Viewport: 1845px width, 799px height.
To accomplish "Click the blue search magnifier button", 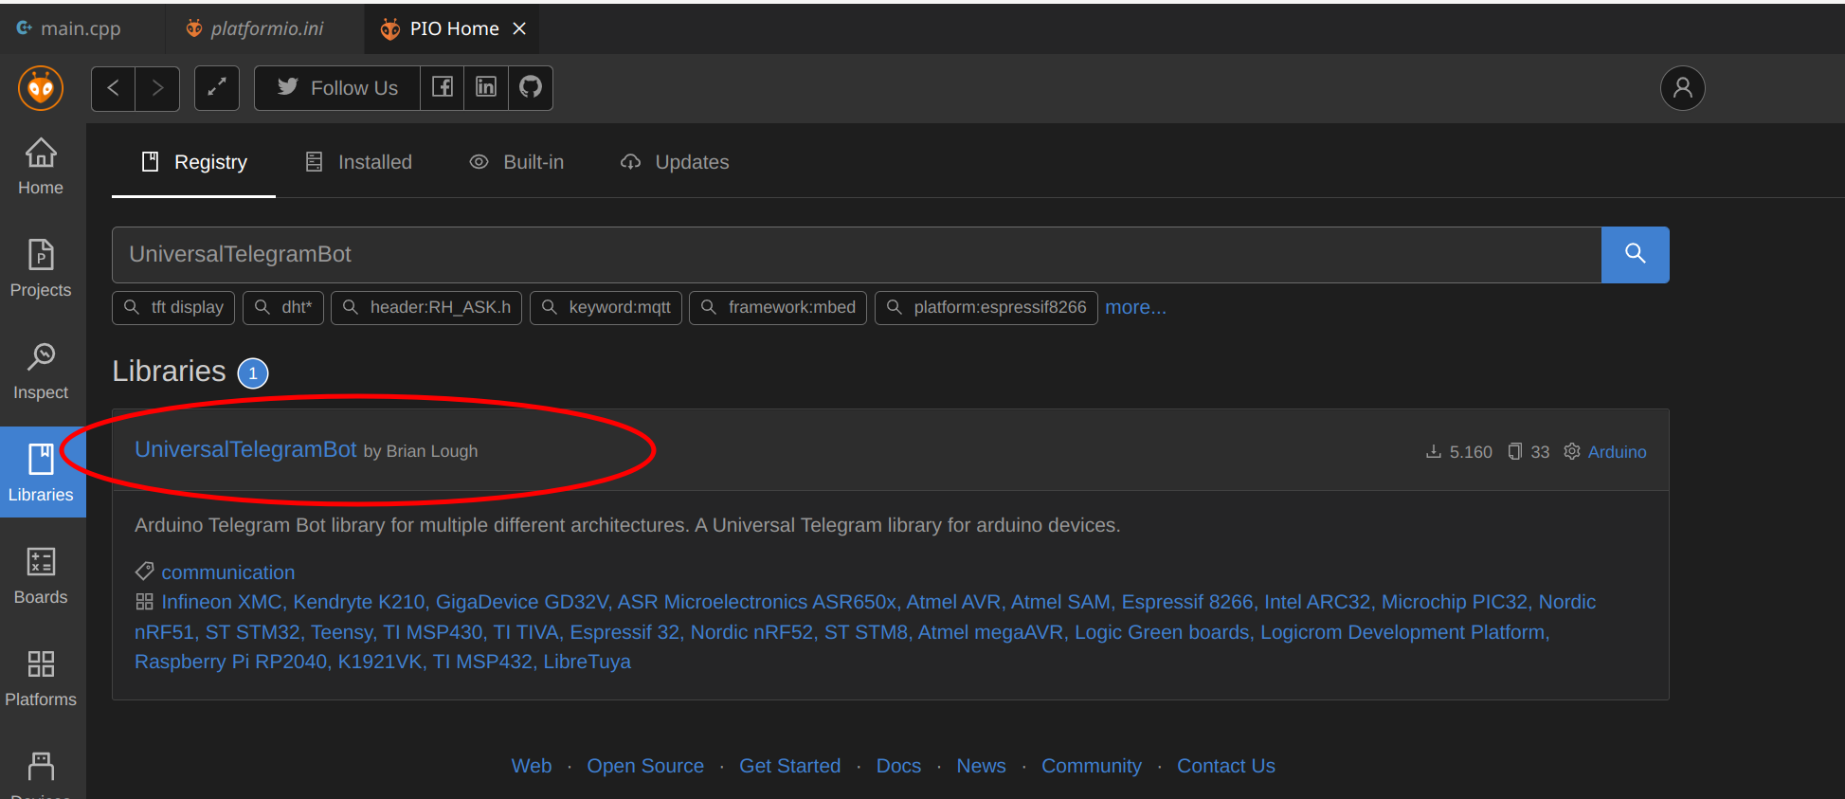I will 1635,254.
